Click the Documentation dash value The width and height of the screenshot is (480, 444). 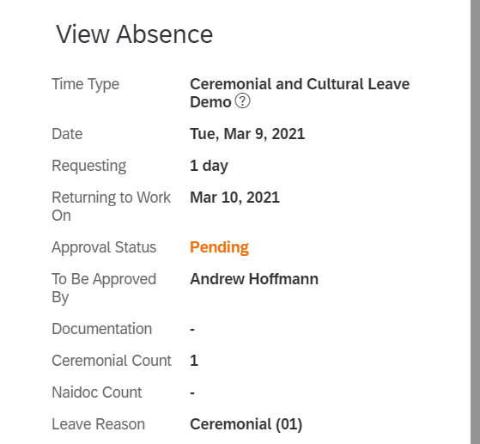[x=192, y=330]
